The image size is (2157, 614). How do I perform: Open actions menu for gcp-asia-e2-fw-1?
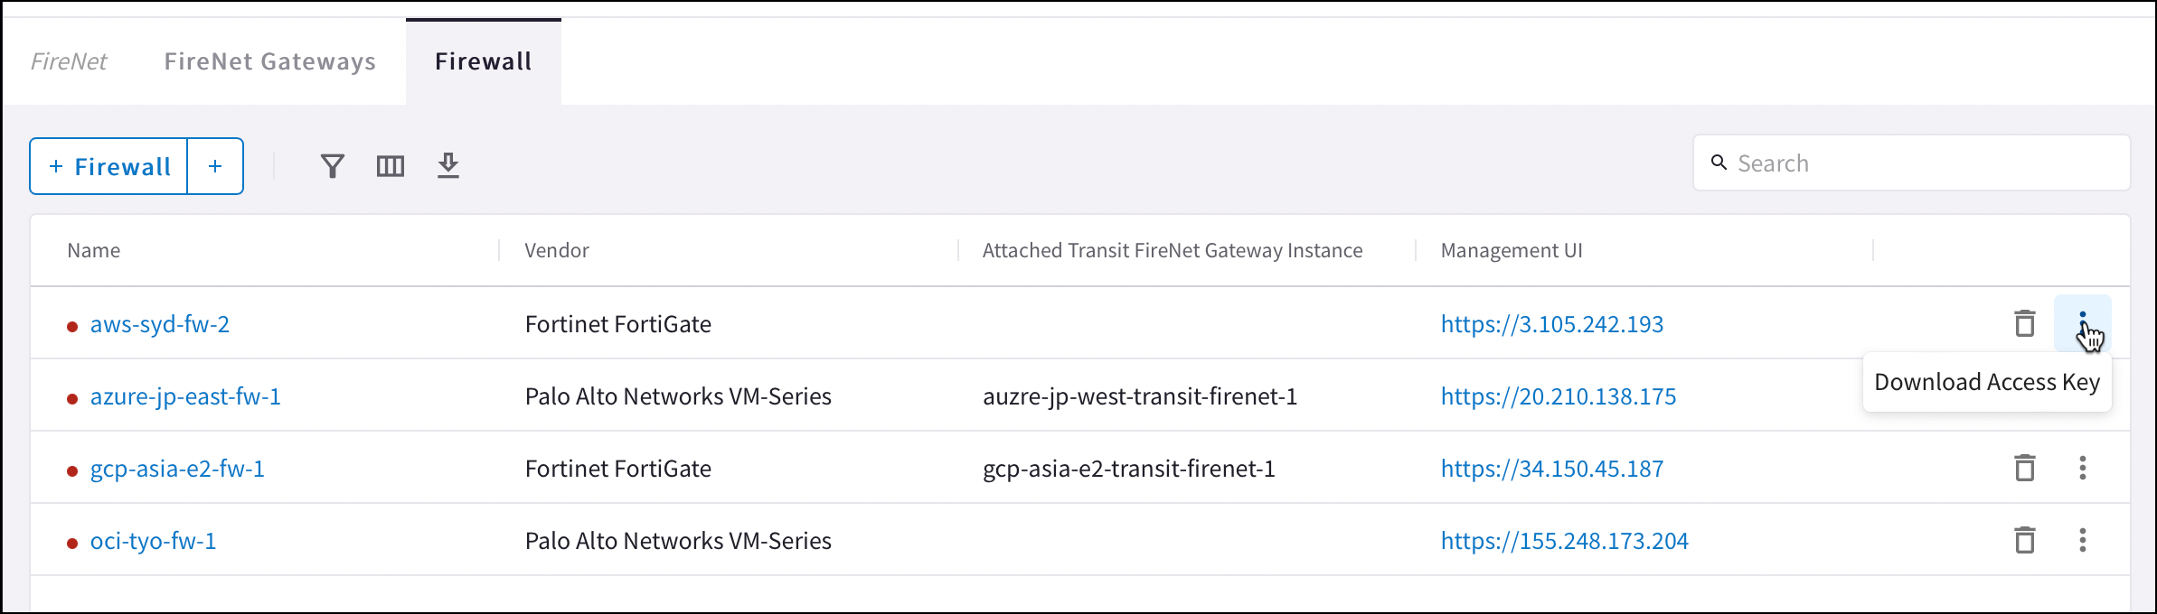2083,468
